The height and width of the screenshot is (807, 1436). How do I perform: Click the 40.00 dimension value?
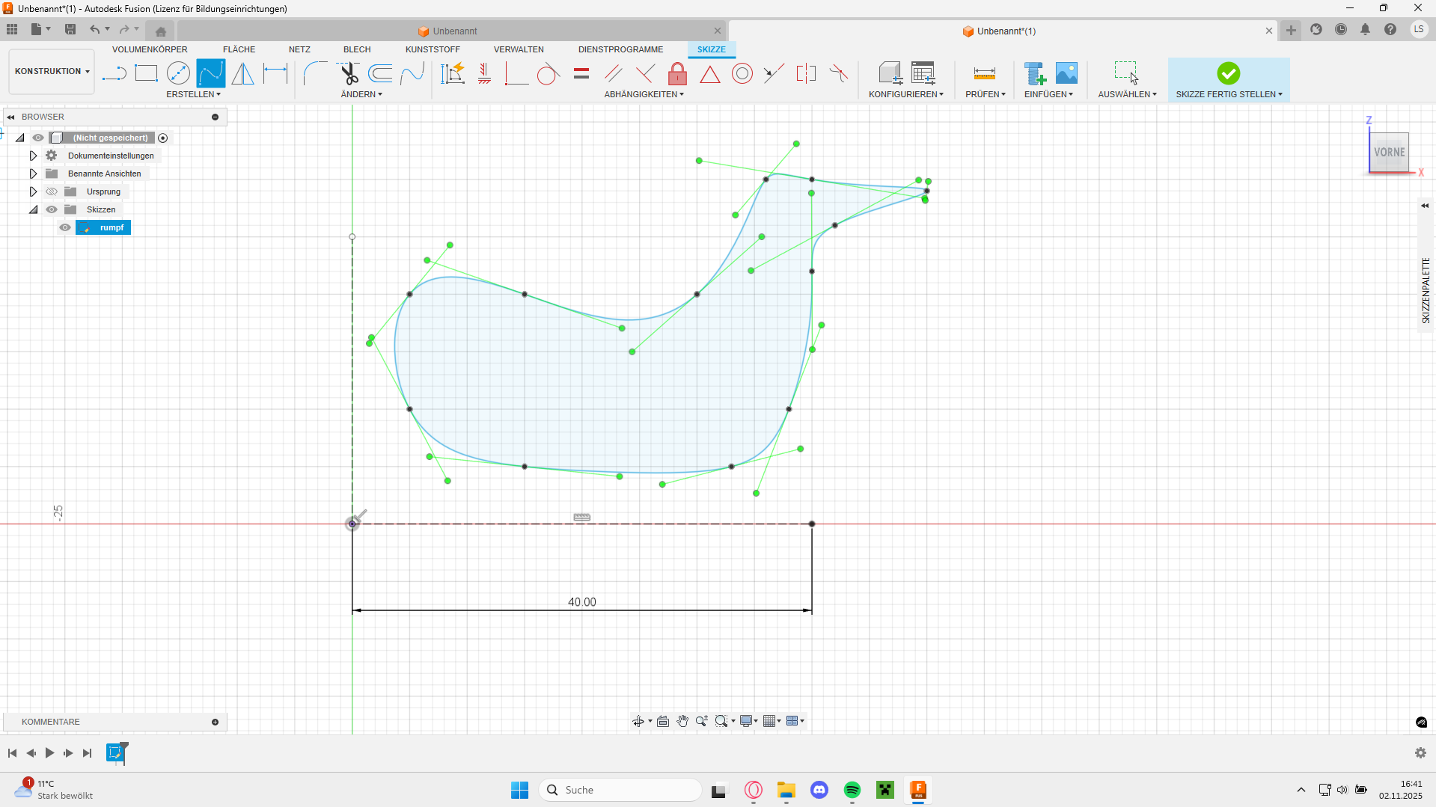[x=581, y=602]
